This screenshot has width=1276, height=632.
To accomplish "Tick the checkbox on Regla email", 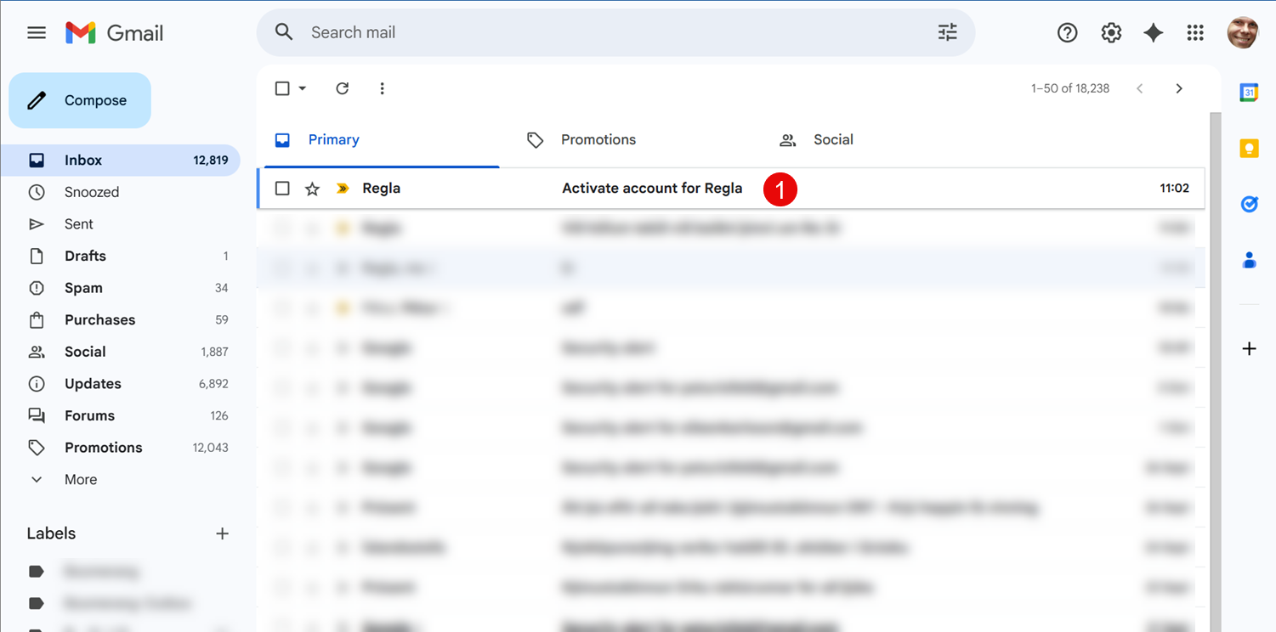I will pos(283,189).
